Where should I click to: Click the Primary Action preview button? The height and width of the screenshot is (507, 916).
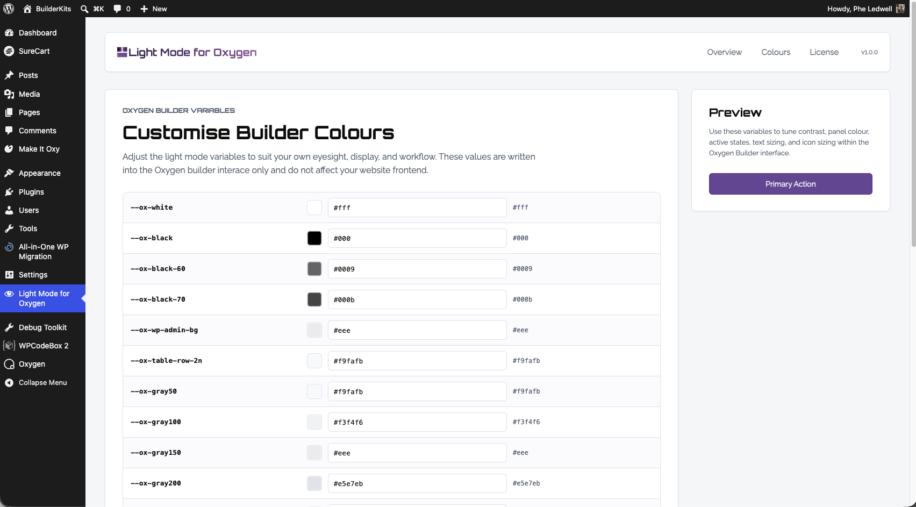click(x=790, y=184)
